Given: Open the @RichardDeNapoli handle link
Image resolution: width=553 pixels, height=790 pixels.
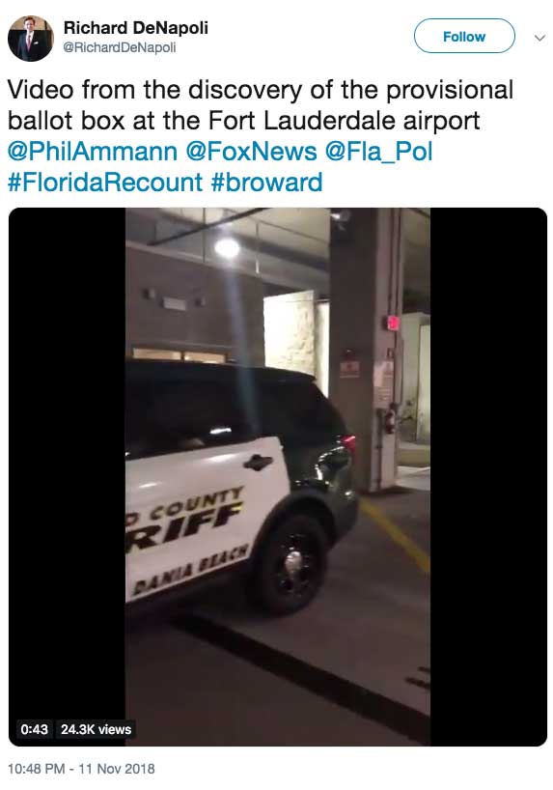Looking at the screenshot, I should [x=120, y=48].
